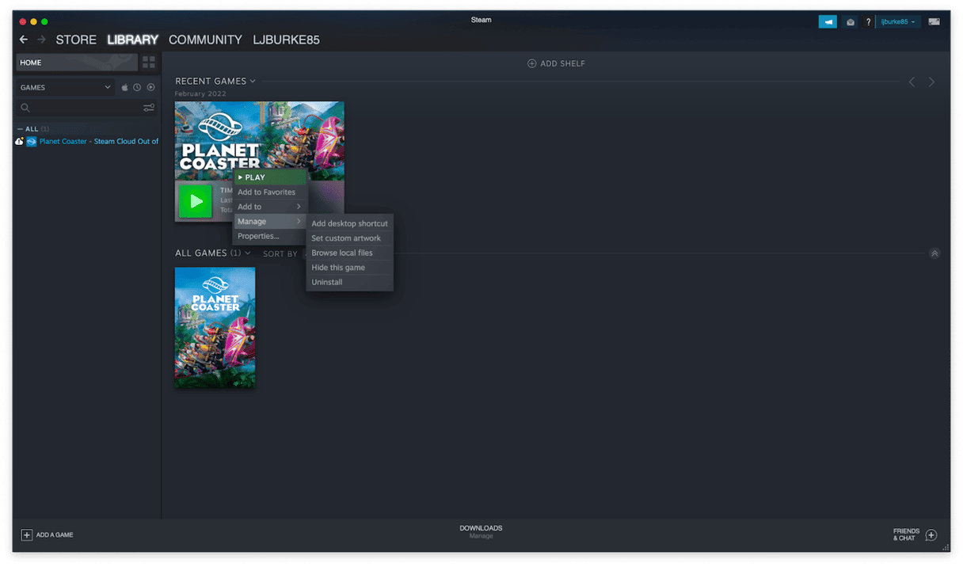The height and width of the screenshot is (567, 963).
Task: Open advanced search filter options
Action: [x=148, y=108]
